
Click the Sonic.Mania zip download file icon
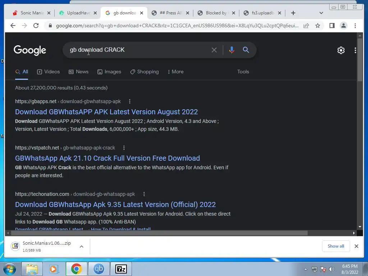[x=15, y=246]
